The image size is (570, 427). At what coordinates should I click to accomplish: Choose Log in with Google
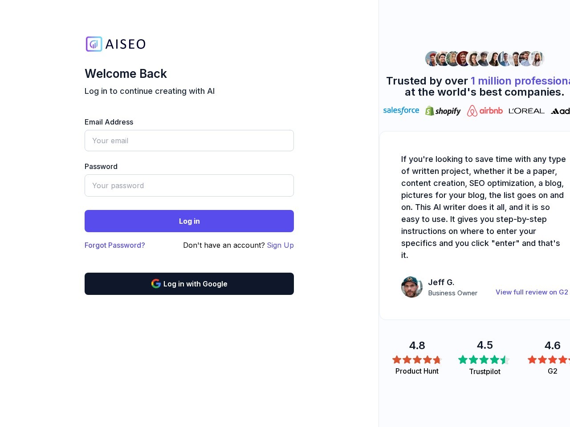(x=189, y=284)
